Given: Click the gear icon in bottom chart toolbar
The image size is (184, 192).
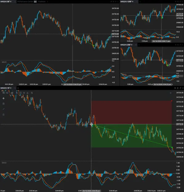Looking at the screenshot, I should pyautogui.click(x=24, y=93).
